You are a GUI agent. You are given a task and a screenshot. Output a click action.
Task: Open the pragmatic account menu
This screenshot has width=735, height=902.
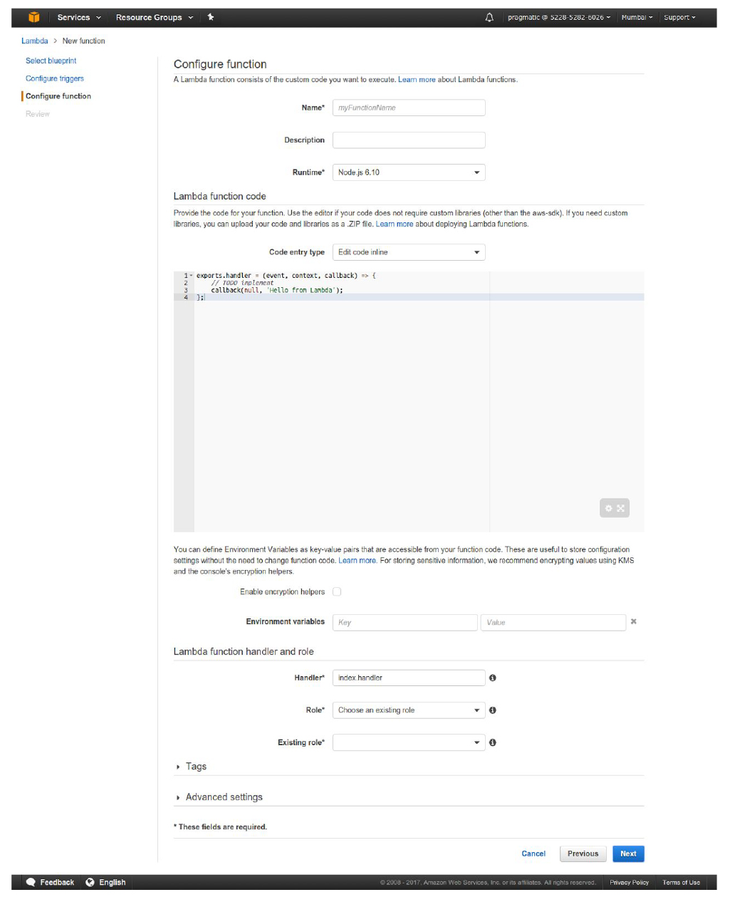(x=559, y=17)
